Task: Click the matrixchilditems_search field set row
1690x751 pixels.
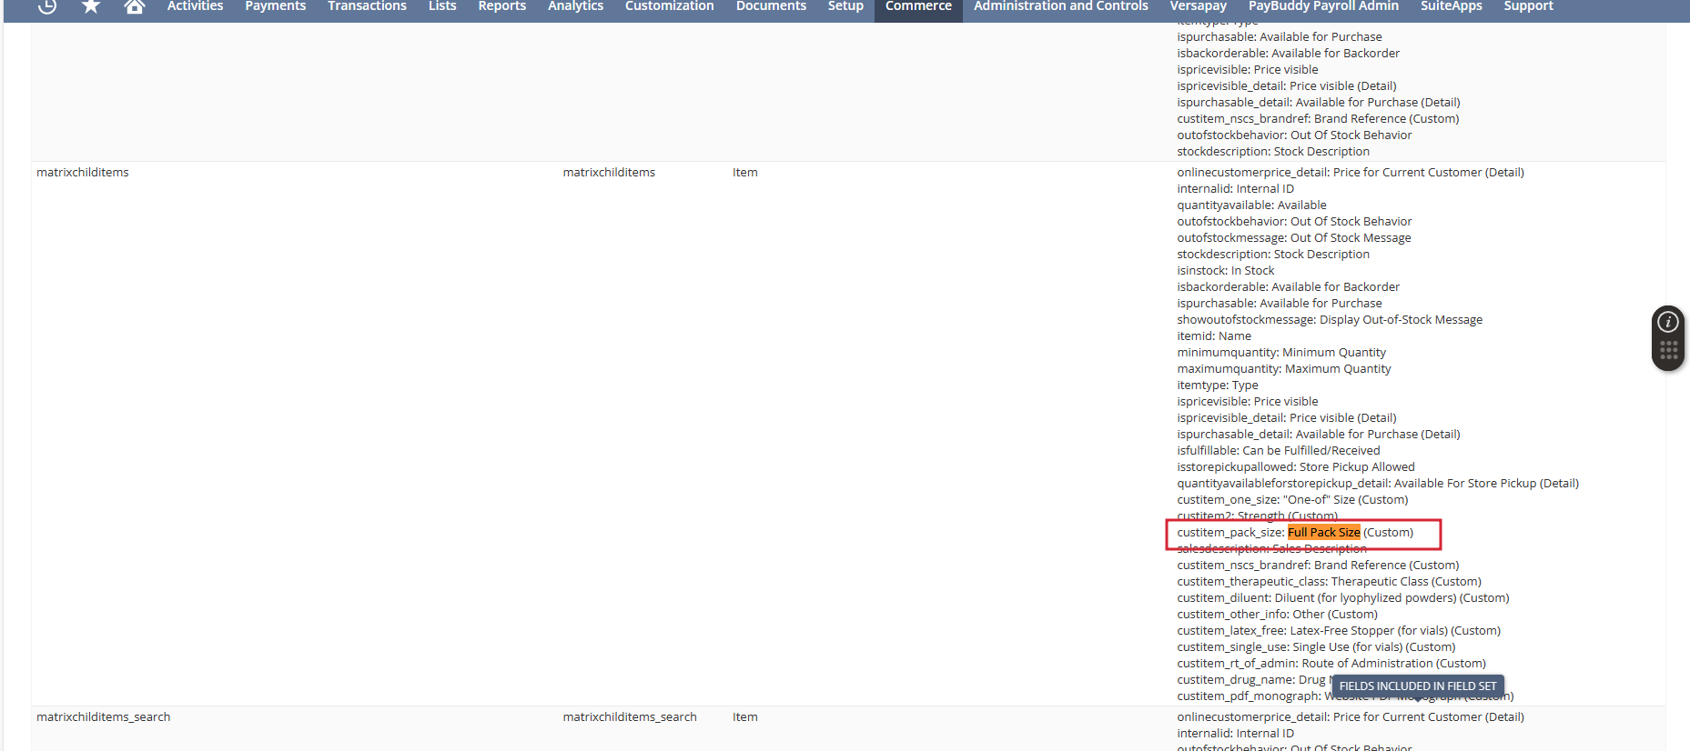Action: click(x=104, y=717)
